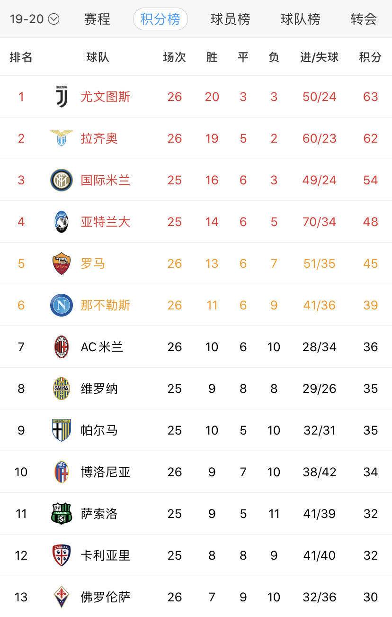Tap the Sassuolo green crest

point(62,514)
